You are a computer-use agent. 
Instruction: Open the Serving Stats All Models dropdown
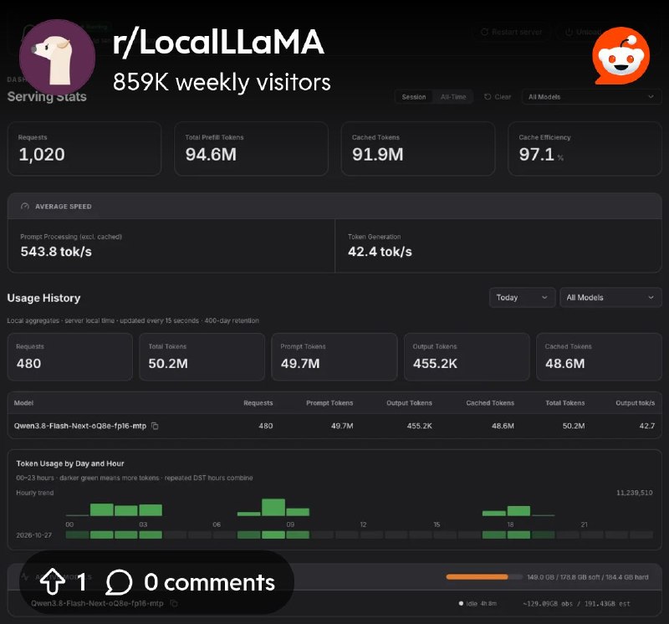coord(591,97)
